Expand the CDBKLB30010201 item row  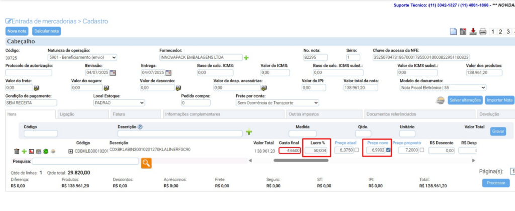coord(70,151)
